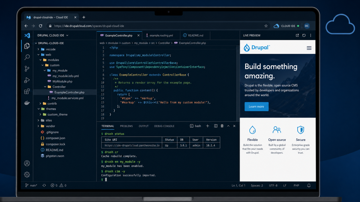Synchronize changes in the status bar
360x202 pixels.
[44, 186]
